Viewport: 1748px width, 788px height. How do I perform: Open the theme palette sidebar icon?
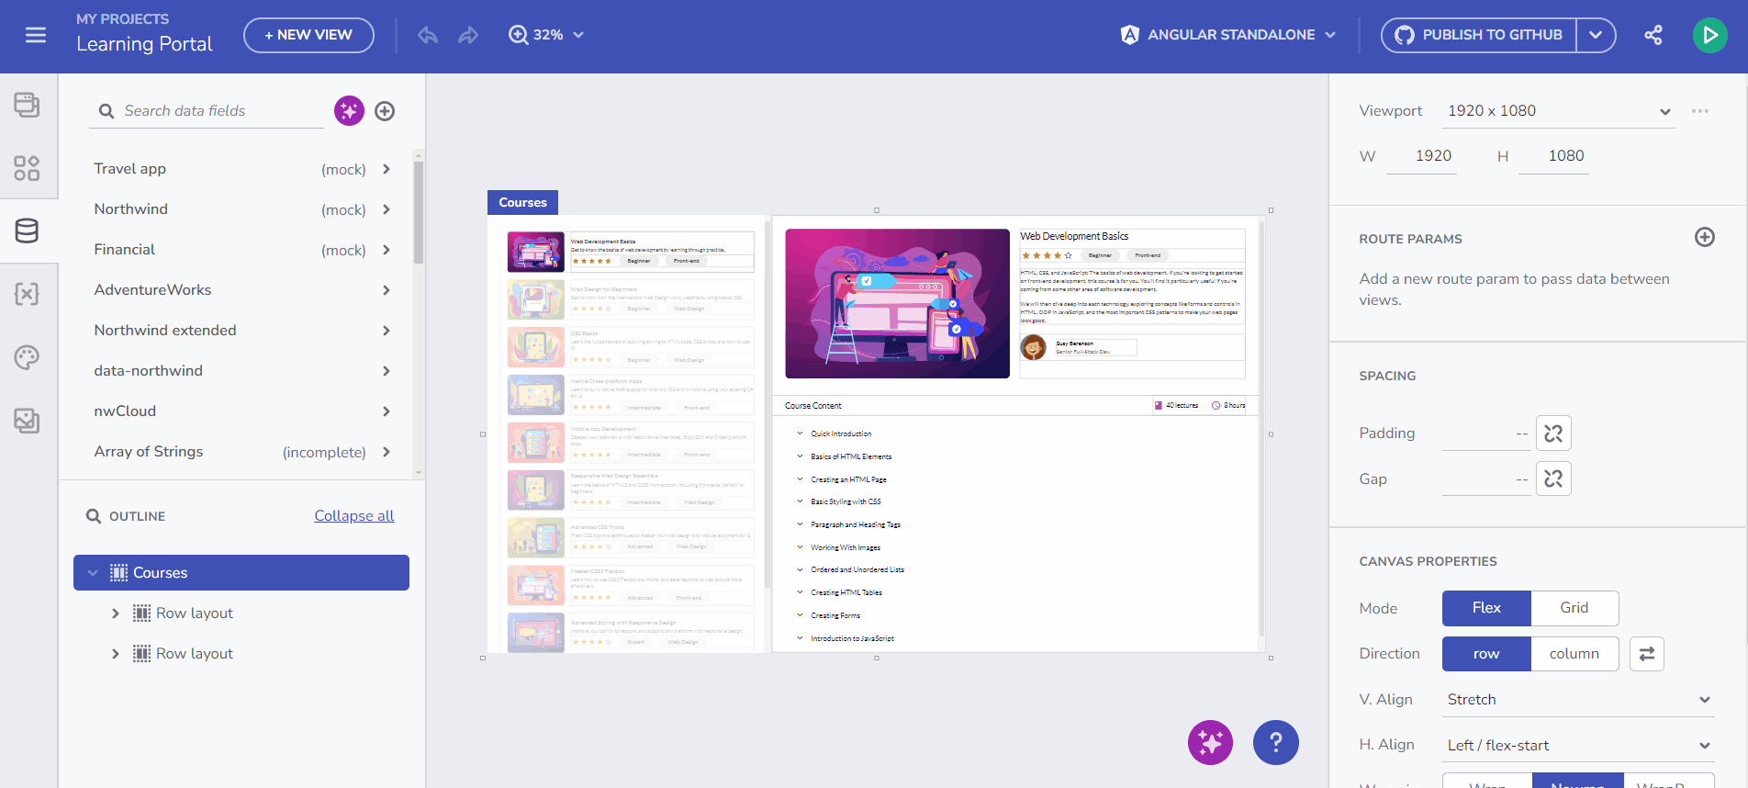27,357
